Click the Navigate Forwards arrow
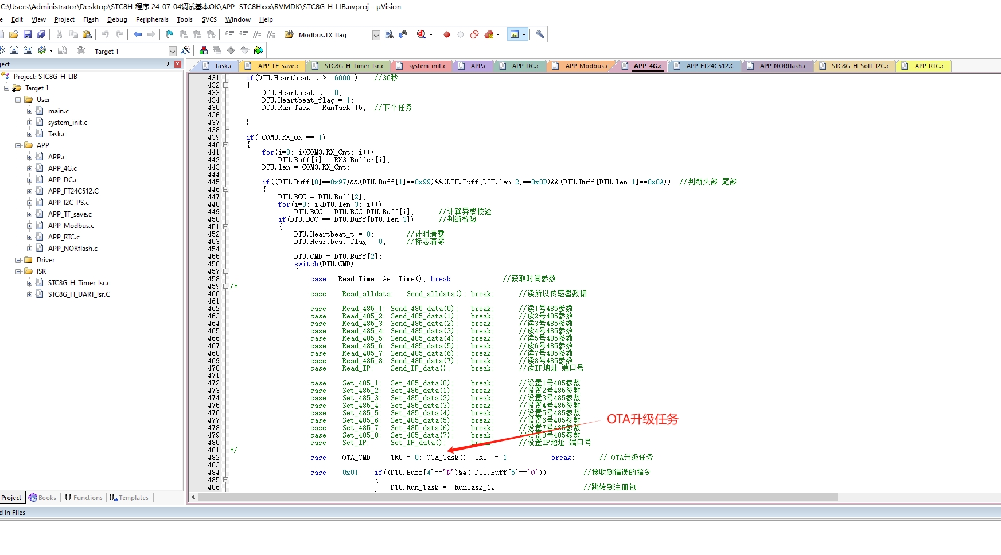Image resolution: width=1001 pixels, height=555 pixels. (151, 35)
